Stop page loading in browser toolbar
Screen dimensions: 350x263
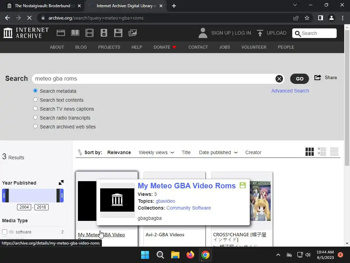29,18
